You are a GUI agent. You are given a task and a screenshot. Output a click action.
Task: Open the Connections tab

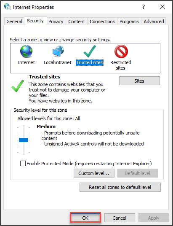pos(102,22)
